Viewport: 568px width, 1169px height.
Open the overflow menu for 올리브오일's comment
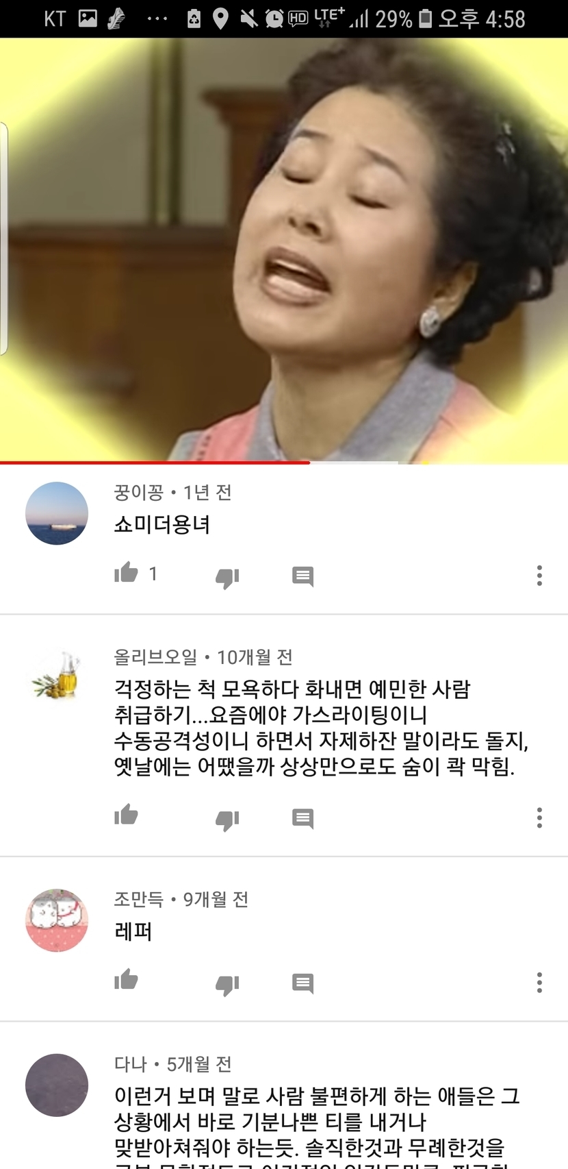(x=539, y=817)
